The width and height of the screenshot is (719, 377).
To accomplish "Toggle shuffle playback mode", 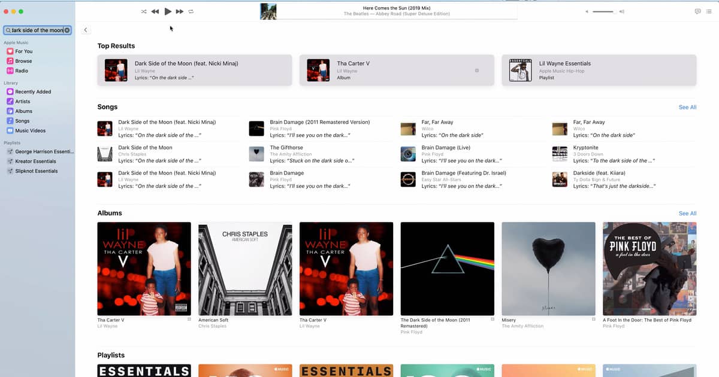I will pyautogui.click(x=144, y=11).
